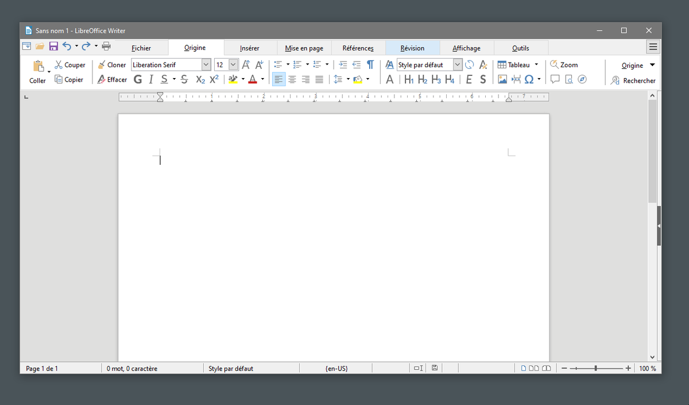Apply Heading 1 style H1
Screen dimensions: 689x405
coord(409,79)
